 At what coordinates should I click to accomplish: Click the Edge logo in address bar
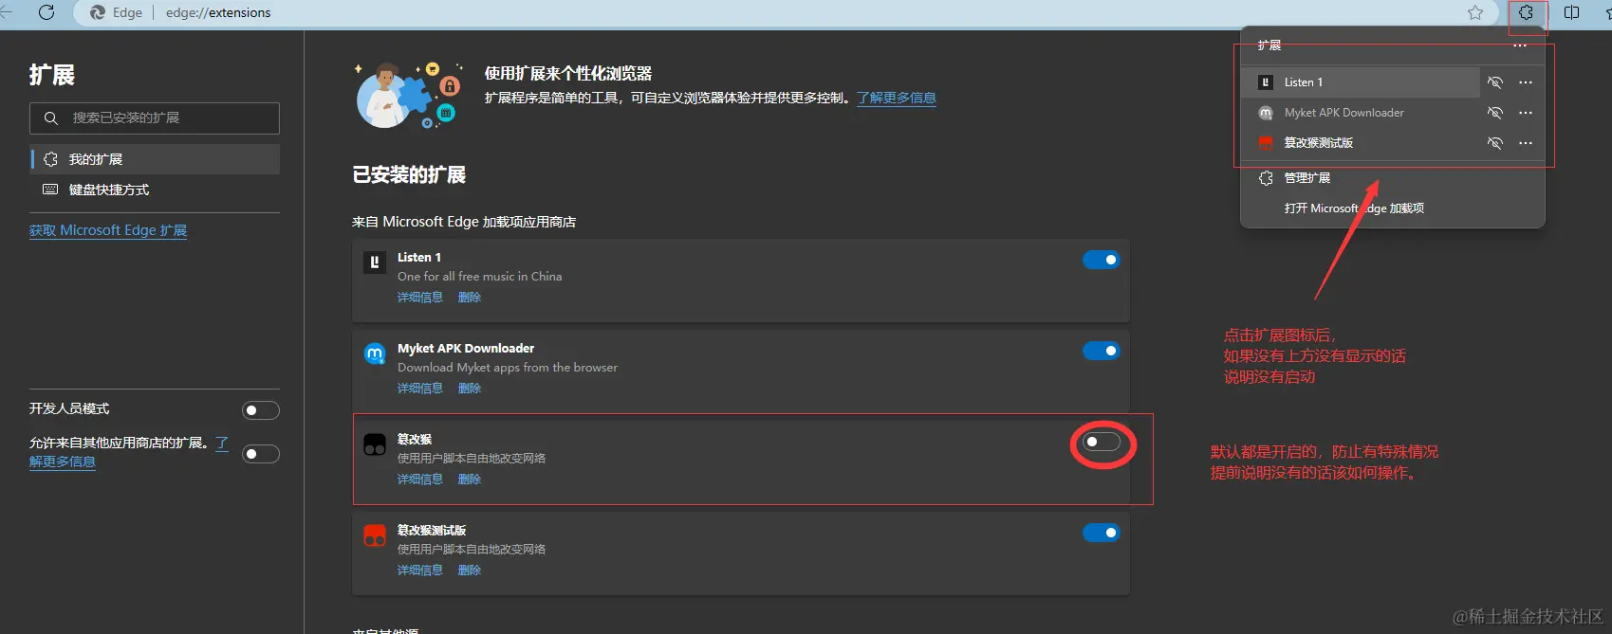[x=98, y=12]
